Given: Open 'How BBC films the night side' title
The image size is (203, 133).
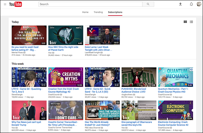Looking at the screenshot, I should point(63,48).
